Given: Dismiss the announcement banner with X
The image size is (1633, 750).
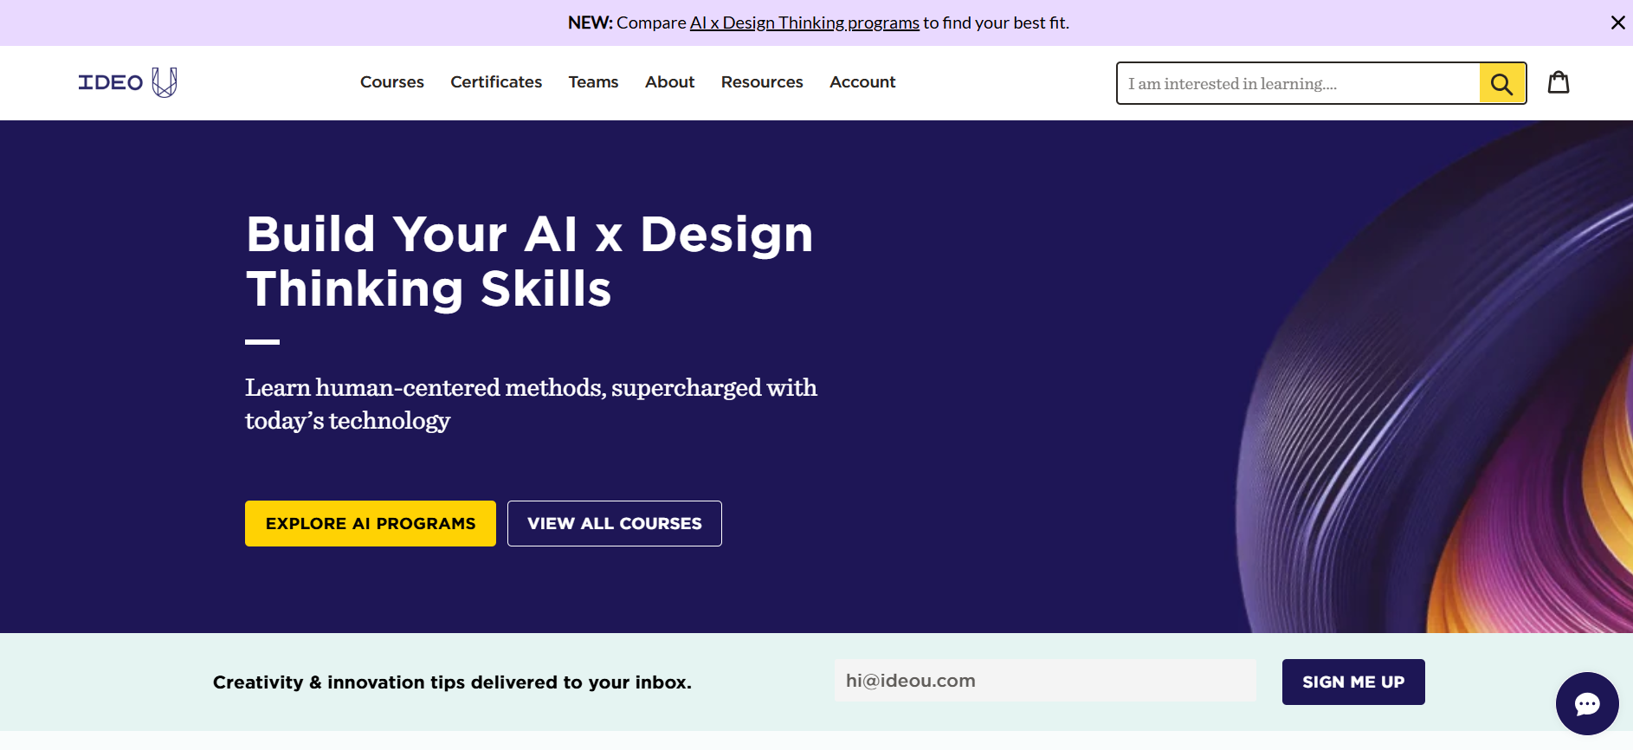Looking at the screenshot, I should click(1617, 23).
